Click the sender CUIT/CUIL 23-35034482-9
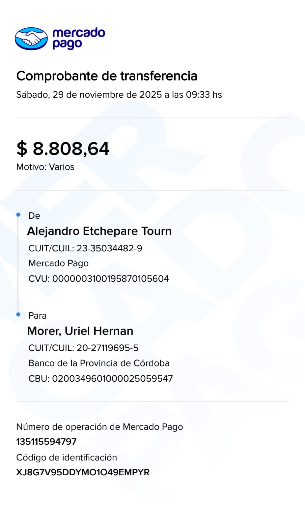The width and height of the screenshot is (305, 507). [x=85, y=248]
